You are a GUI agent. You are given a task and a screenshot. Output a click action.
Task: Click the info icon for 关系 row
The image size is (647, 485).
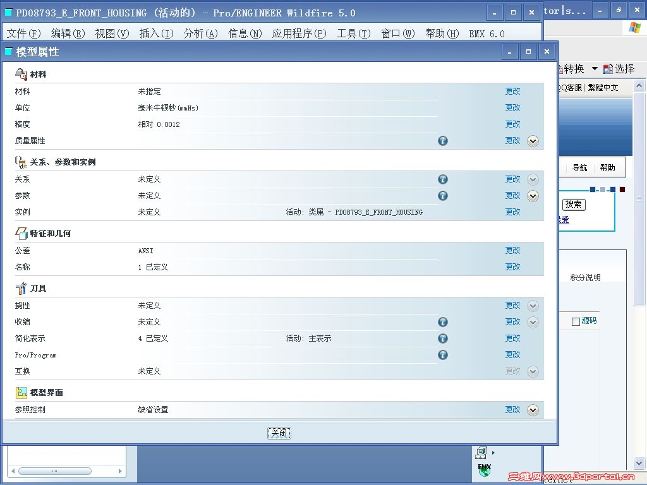click(x=443, y=179)
